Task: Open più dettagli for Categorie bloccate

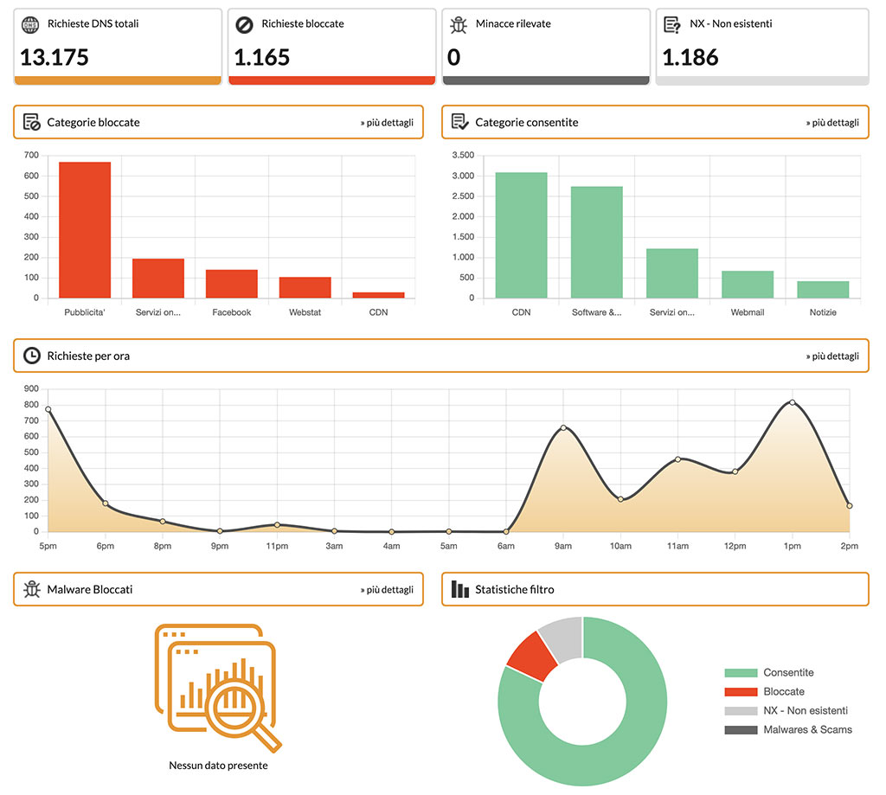Action: click(x=387, y=123)
